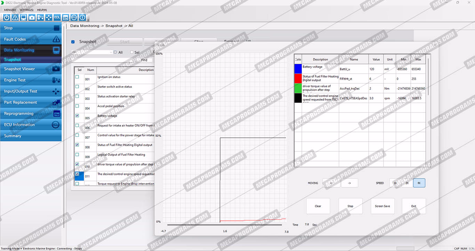Select the Sel radio button
The image size is (475, 251).
pyautogui.click(x=132, y=52)
